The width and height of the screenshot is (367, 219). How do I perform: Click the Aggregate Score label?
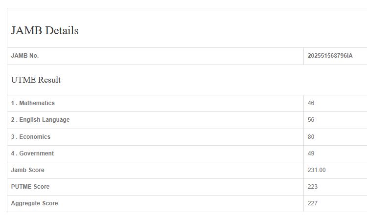pos(34,203)
